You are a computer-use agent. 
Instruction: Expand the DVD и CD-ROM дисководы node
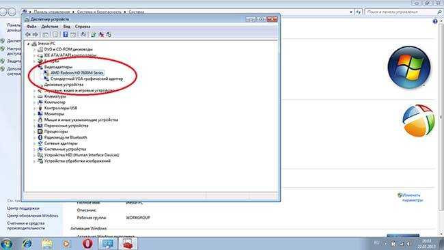[x=34, y=50]
